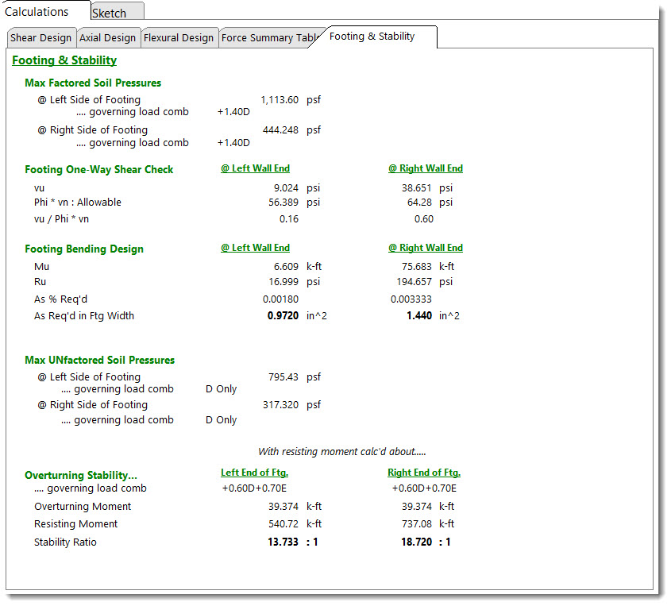The width and height of the screenshot is (671, 606).
Task: Click the Footing One-Way Shear Check heading
Action: 98,169
